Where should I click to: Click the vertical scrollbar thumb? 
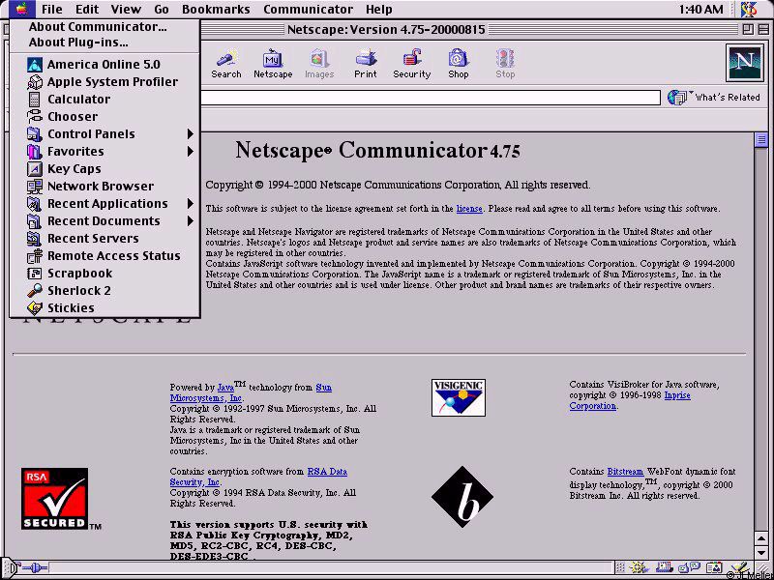tap(760, 139)
